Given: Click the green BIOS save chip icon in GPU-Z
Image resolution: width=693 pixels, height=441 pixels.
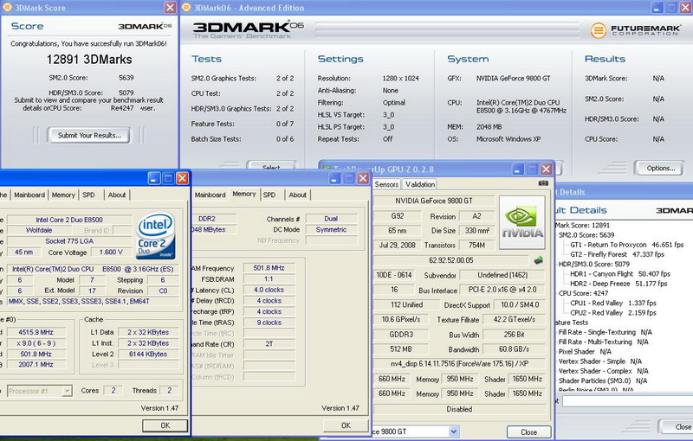Looking at the screenshot, I should coord(538,260).
